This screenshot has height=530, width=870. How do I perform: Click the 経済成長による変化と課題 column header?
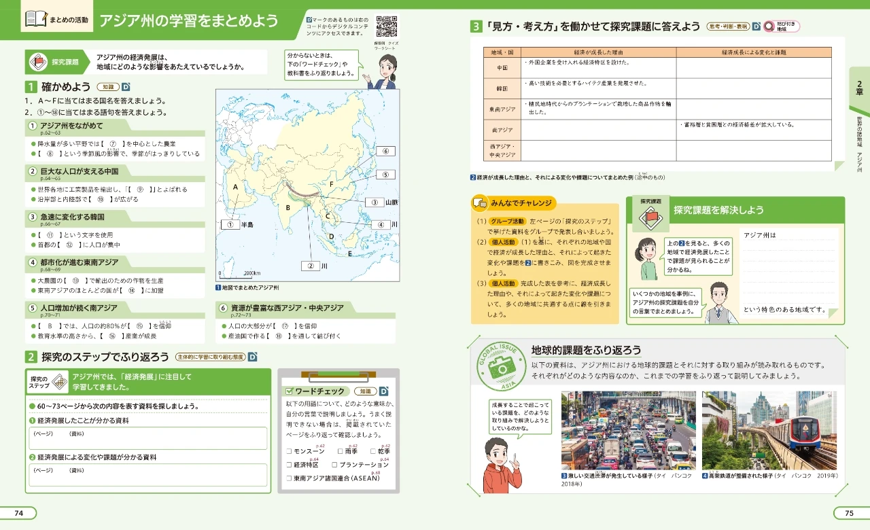tap(754, 52)
